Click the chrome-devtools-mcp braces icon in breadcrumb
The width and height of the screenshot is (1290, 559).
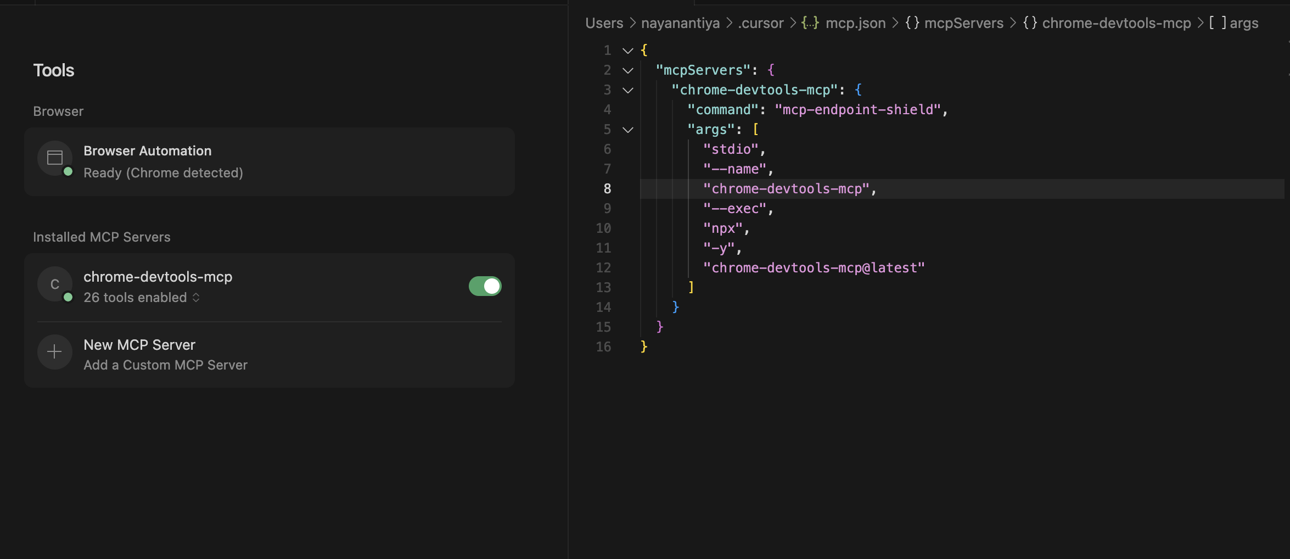(1030, 23)
